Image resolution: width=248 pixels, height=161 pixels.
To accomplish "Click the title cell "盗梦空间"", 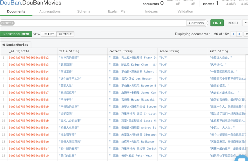I will pyautogui.click(x=82, y=113).
